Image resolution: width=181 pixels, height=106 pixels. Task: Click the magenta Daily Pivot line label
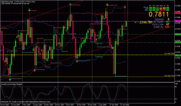[x=99, y=22]
